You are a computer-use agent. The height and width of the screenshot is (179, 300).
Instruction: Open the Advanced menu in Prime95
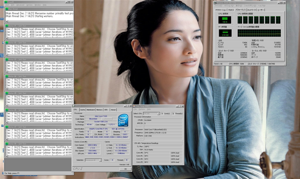tap(20, 5)
